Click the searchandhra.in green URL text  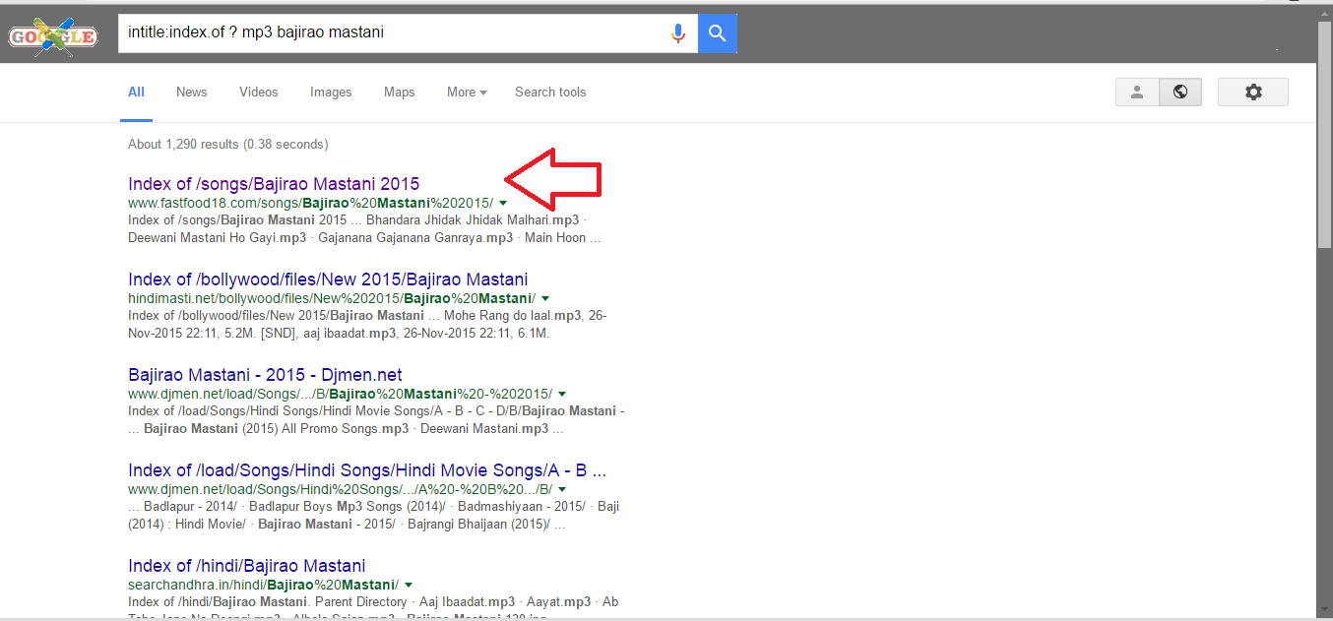click(x=263, y=585)
